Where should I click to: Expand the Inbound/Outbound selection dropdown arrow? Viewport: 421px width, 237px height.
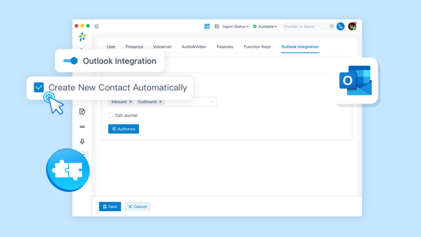[x=212, y=102]
